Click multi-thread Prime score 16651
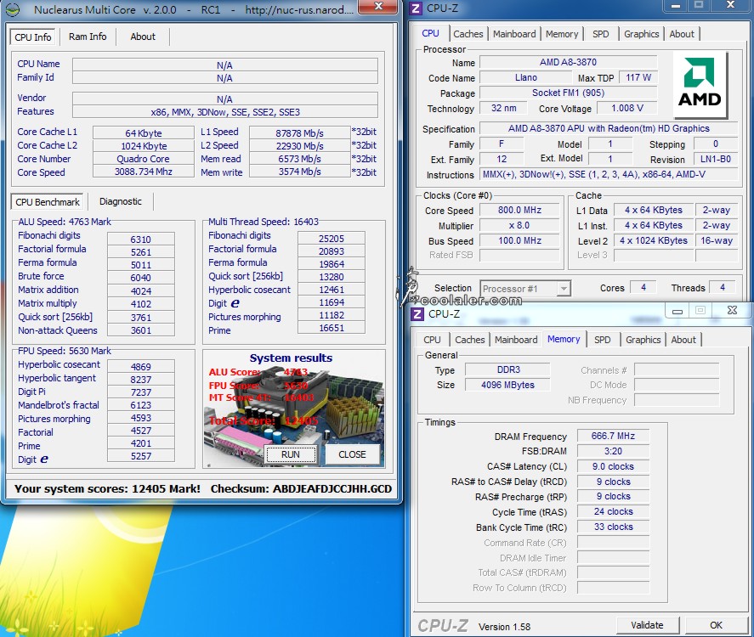Image resolution: width=754 pixels, height=637 pixels. 332,328
